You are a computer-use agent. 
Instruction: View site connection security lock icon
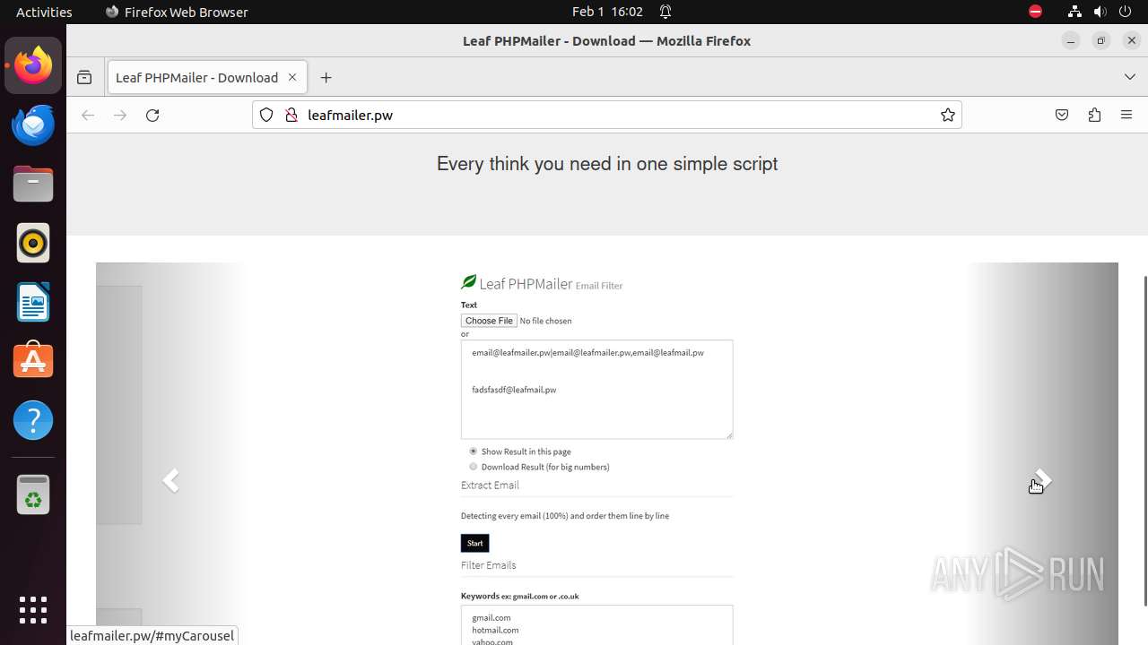click(x=291, y=115)
